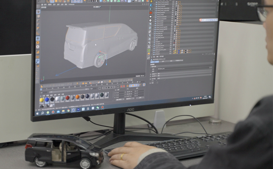This screenshot has height=169, width=273.
Task: Select the yellow material sphere
Action: point(42,100)
